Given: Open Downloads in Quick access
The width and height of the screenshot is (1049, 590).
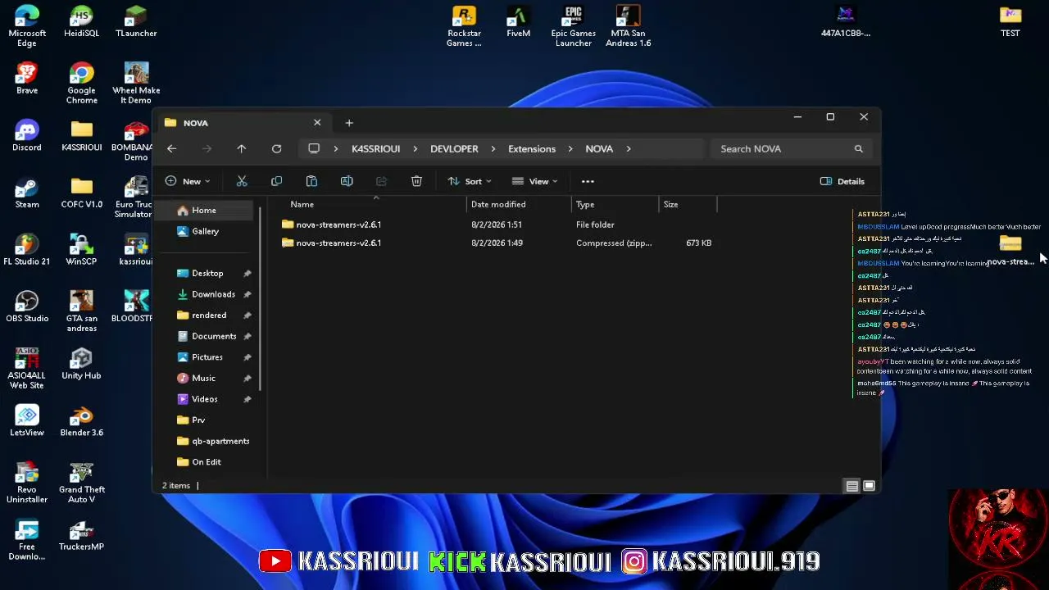Looking at the screenshot, I should point(213,294).
